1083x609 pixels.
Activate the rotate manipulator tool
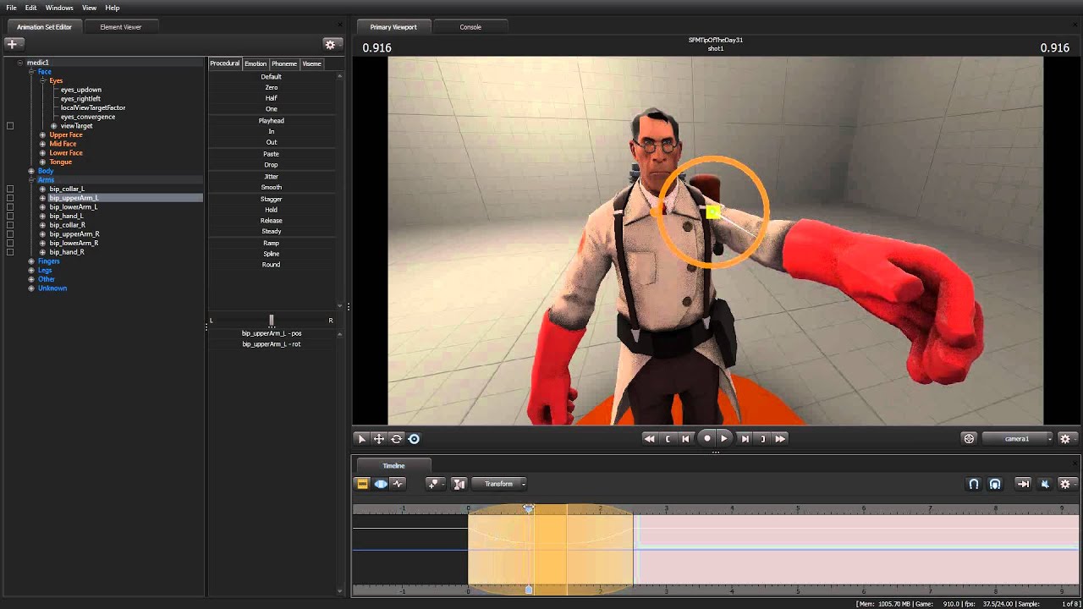(x=396, y=438)
